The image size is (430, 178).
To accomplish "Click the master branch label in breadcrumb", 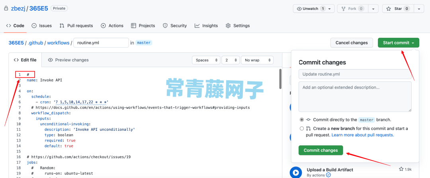I will coord(144,43).
